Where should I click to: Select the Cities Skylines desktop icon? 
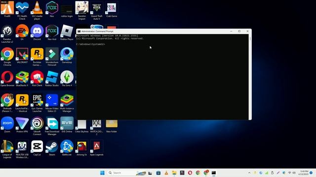coord(82,126)
